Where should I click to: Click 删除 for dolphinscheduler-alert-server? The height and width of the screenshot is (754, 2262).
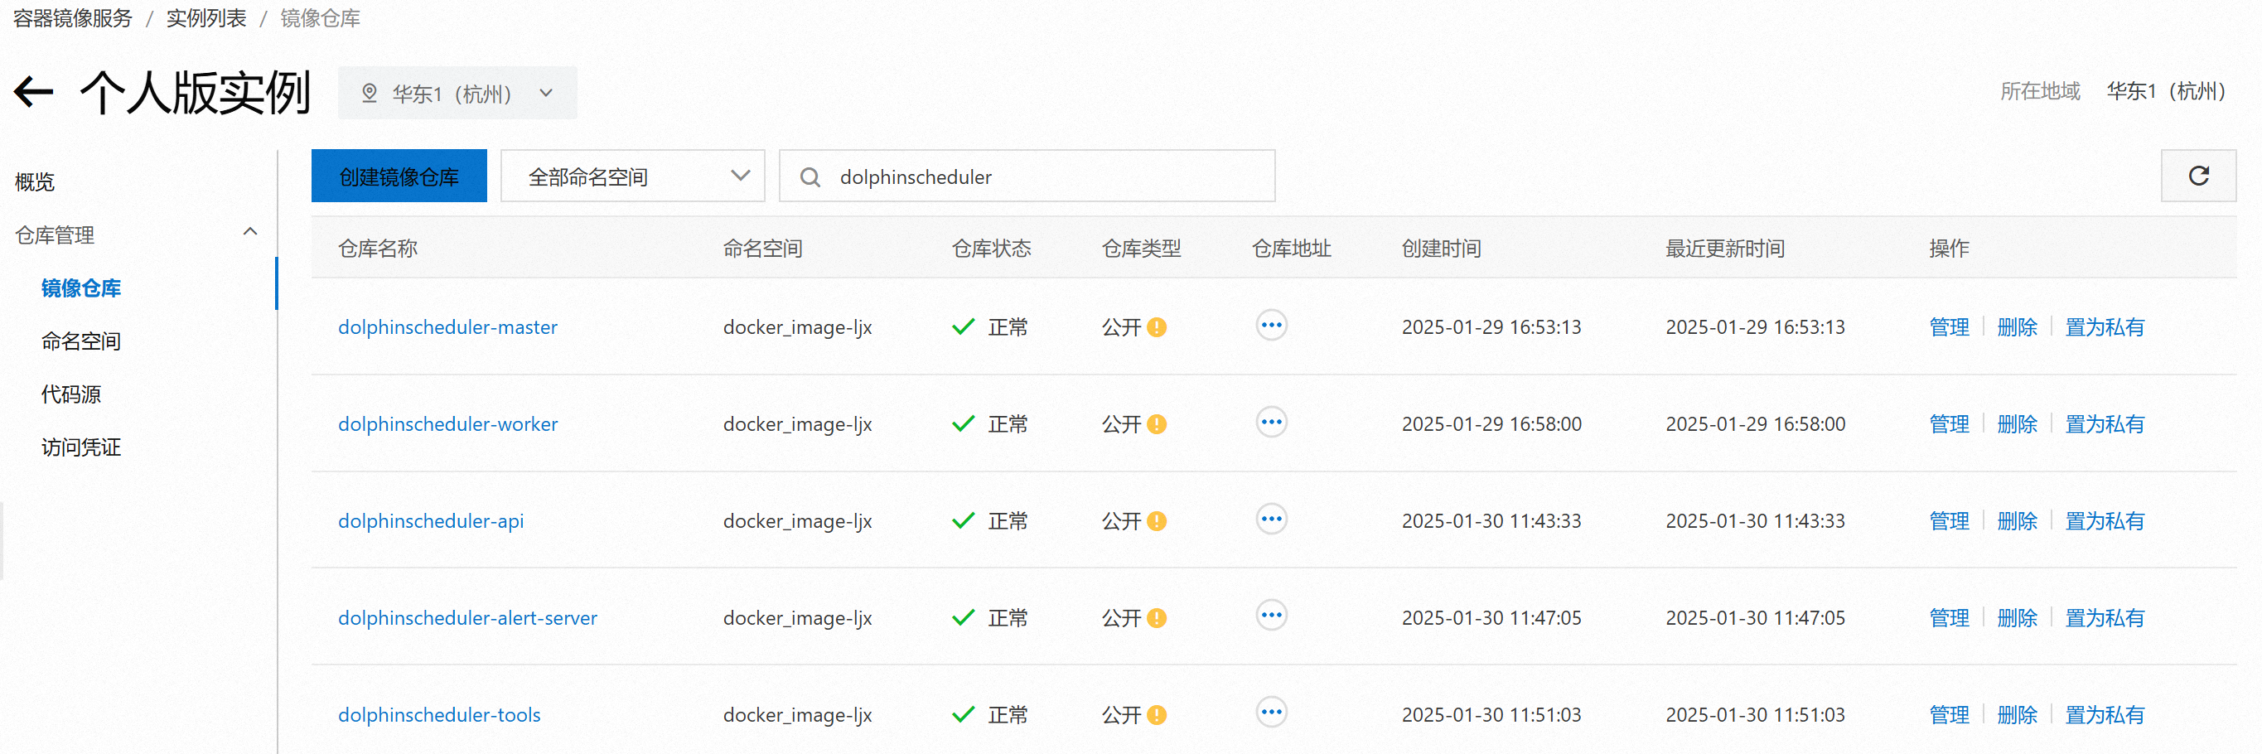[x=2017, y=618]
